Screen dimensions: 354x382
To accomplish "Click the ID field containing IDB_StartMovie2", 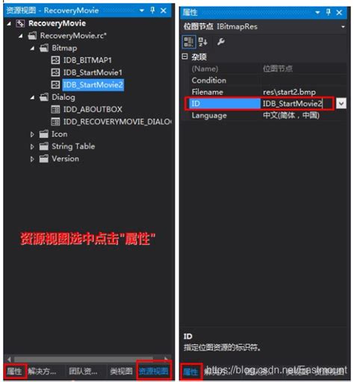I will point(296,103).
